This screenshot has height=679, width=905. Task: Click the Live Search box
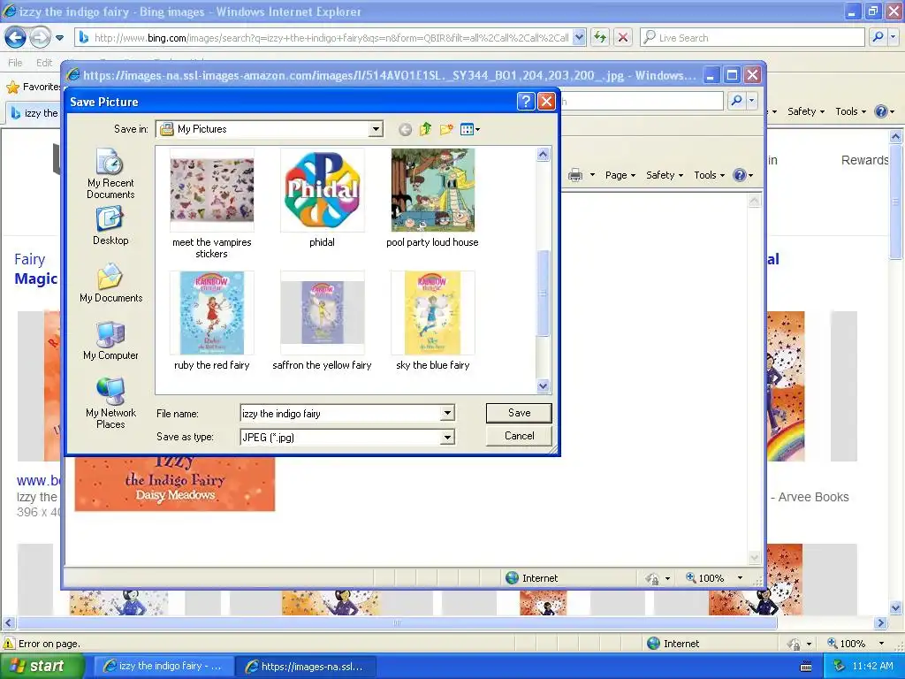[x=752, y=38]
